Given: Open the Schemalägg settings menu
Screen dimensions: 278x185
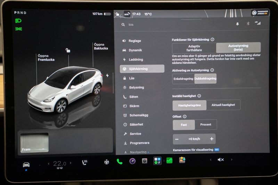Looking at the screenshot, I should (x=136, y=115).
